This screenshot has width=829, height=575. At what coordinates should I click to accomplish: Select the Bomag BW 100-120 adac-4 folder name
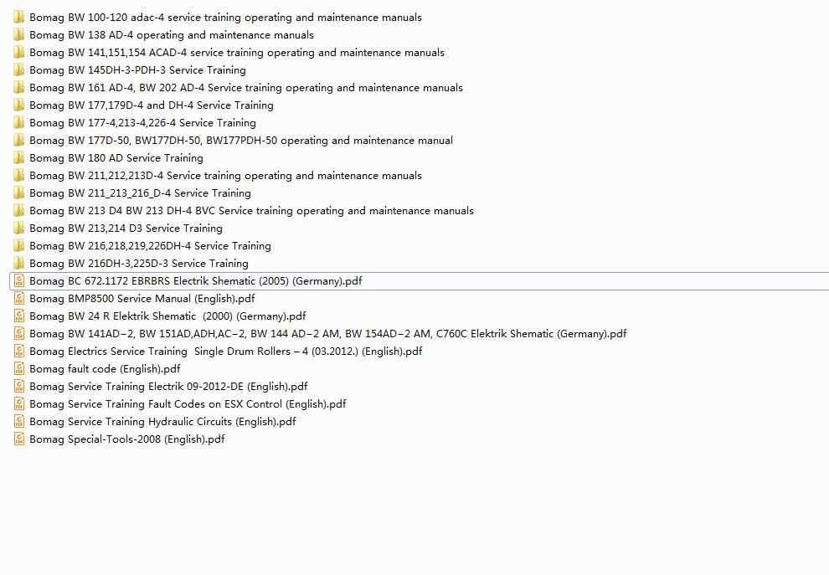pos(225,18)
